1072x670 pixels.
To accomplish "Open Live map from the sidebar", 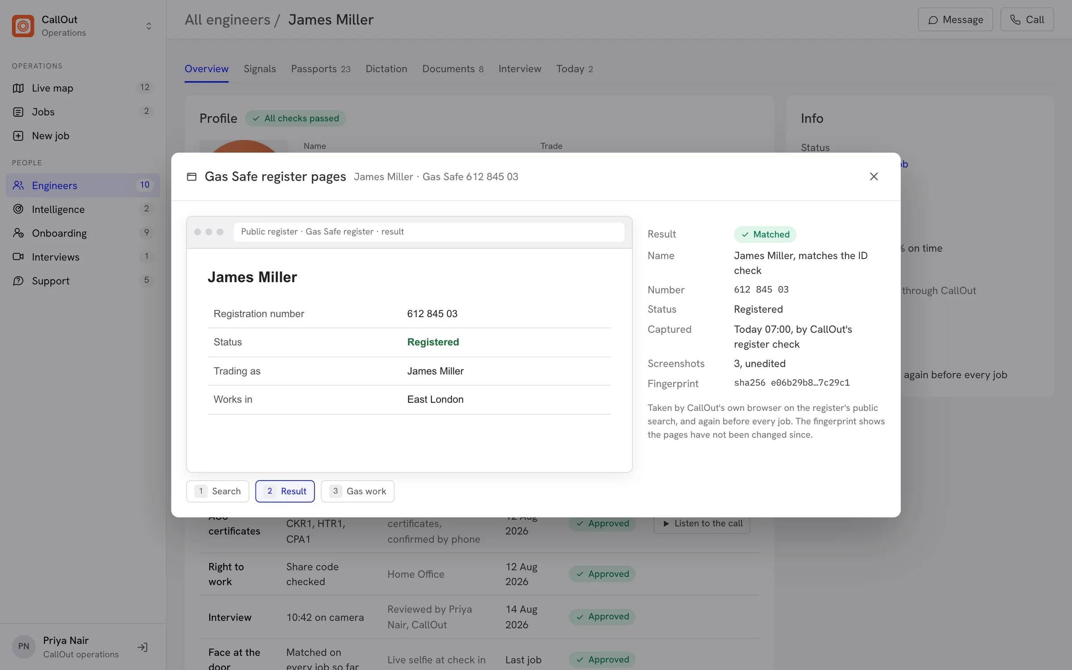I will [x=83, y=88].
